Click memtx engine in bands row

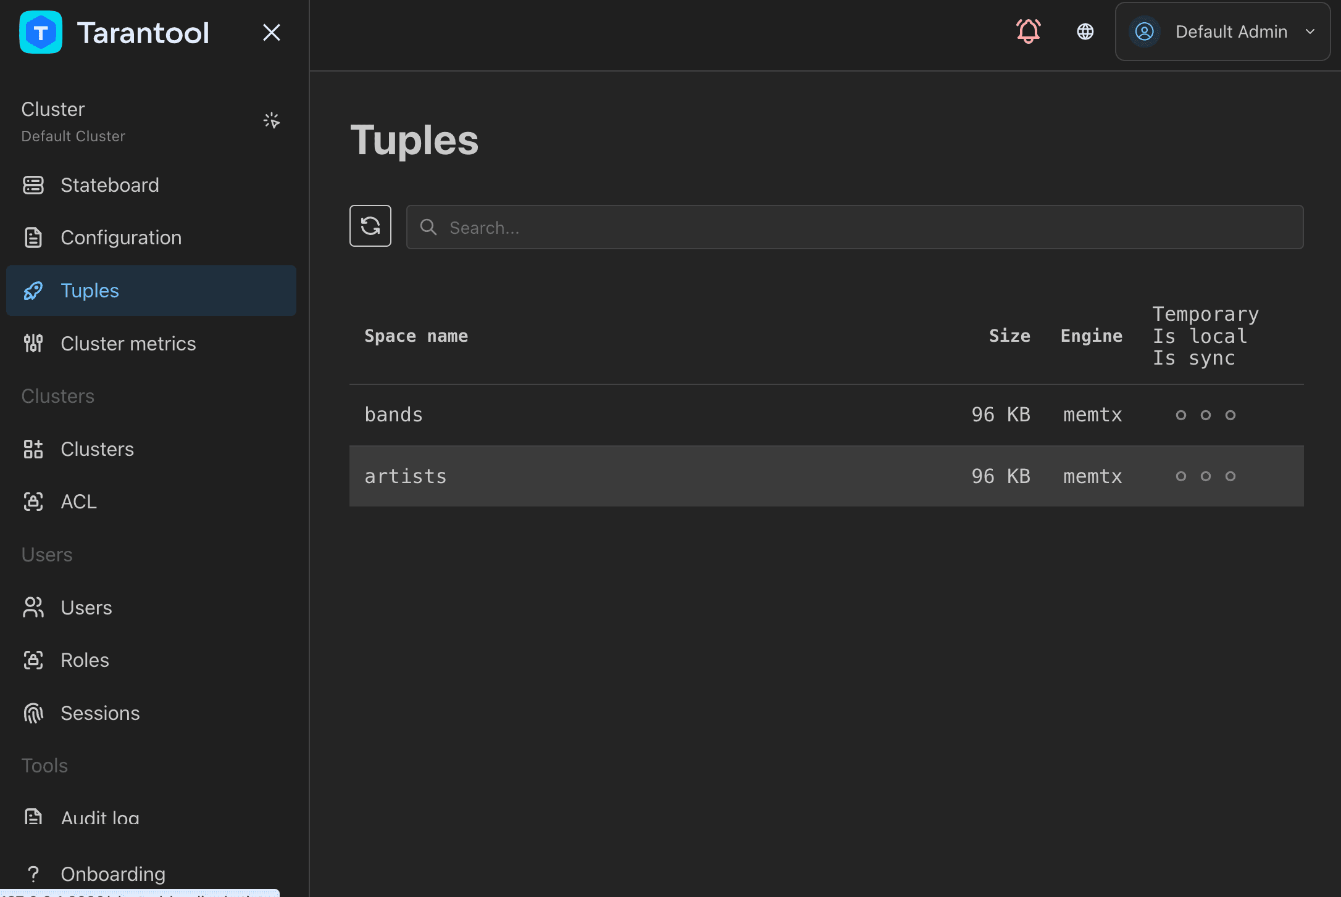coord(1092,415)
